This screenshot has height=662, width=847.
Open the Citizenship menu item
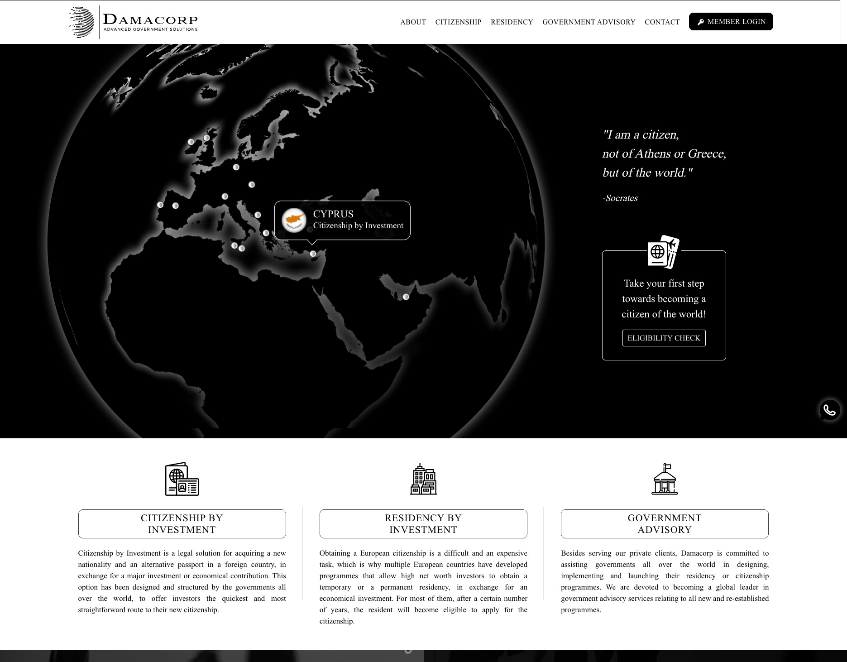(458, 22)
